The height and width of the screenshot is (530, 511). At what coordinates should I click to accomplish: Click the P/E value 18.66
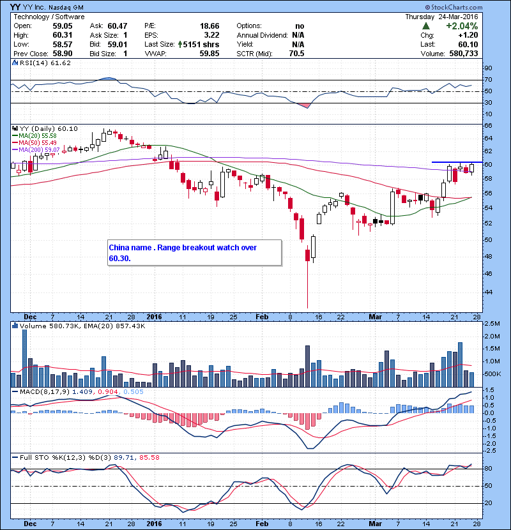tap(210, 26)
